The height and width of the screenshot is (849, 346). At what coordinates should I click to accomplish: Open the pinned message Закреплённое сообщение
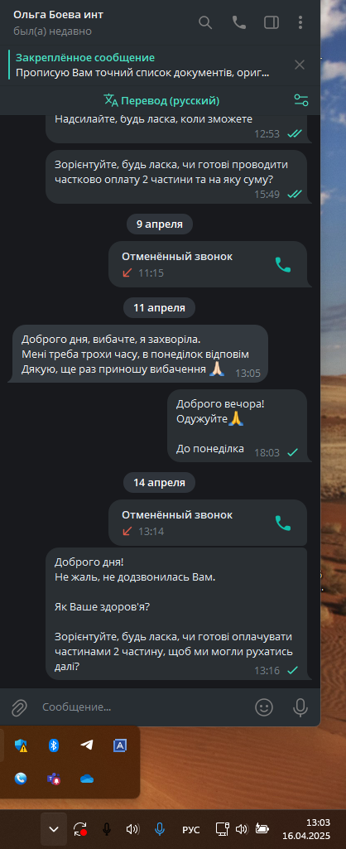coord(142,65)
